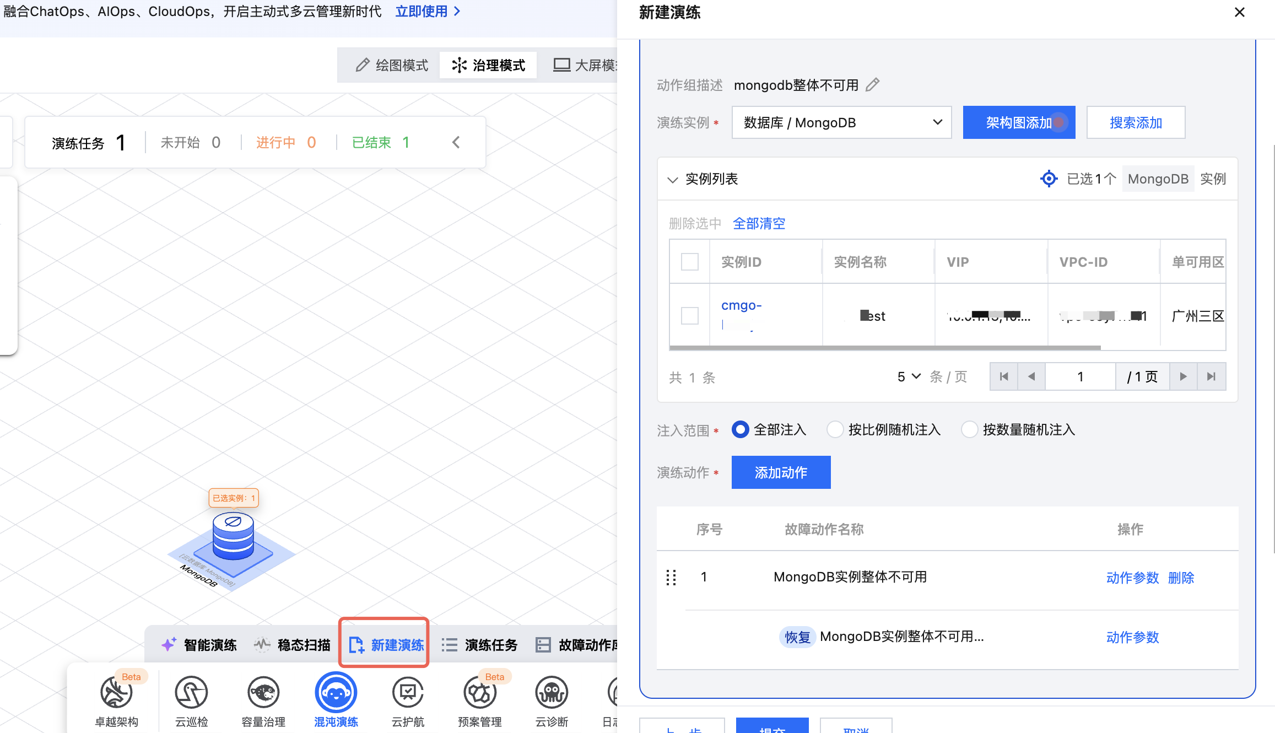Close the 新建演练 panel
This screenshot has width=1275, height=733.
[1240, 12]
